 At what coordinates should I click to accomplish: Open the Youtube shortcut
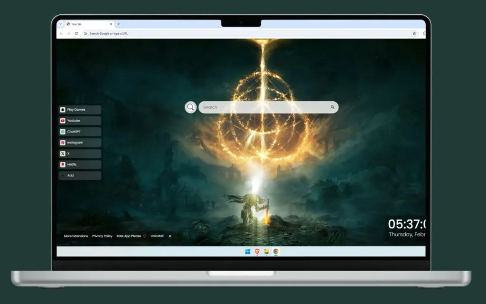click(x=80, y=121)
